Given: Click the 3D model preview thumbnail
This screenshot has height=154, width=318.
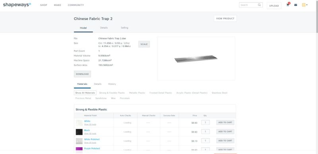Looking at the screenshot, I should point(196,58).
